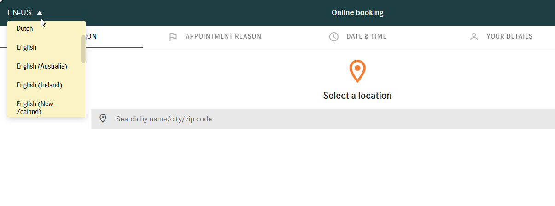
Task: Click the Select a location heading
Action: click(x=357, y=96)
